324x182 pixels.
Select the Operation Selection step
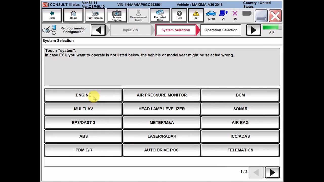pos(221,30)
